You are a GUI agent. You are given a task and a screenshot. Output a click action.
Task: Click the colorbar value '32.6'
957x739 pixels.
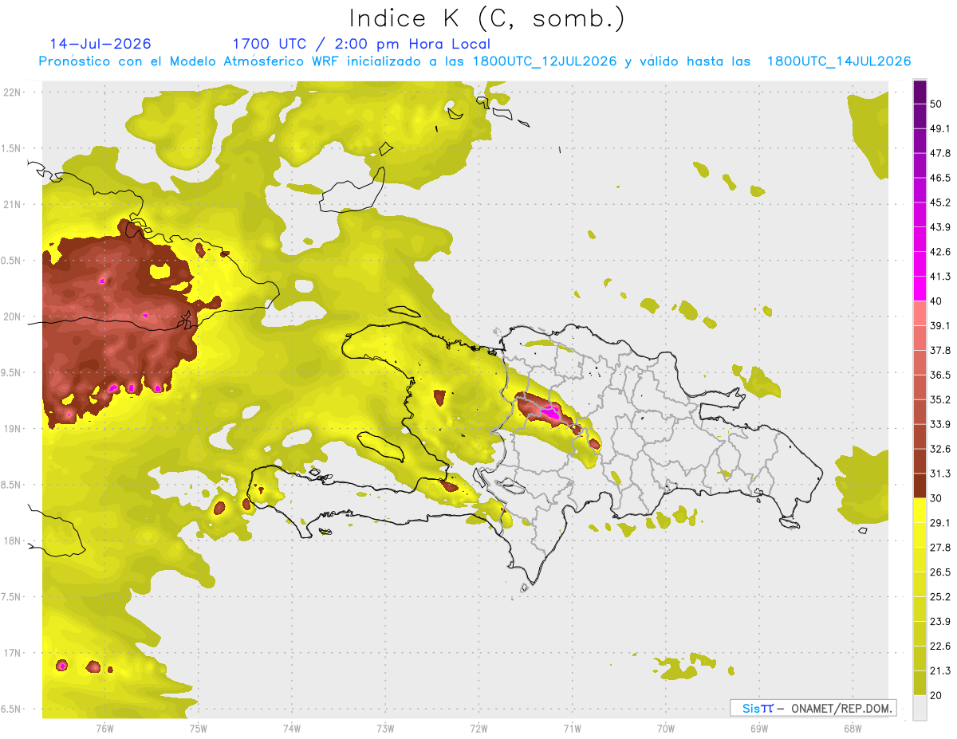(x=940, y=449)
